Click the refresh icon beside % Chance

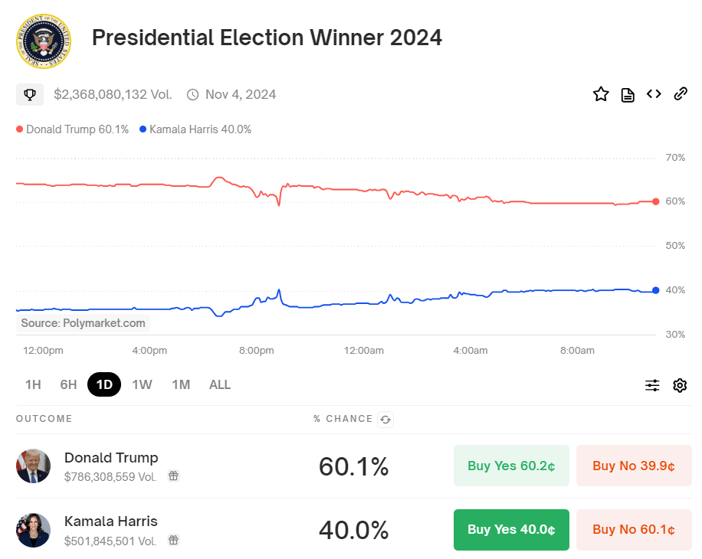[385, 419]
